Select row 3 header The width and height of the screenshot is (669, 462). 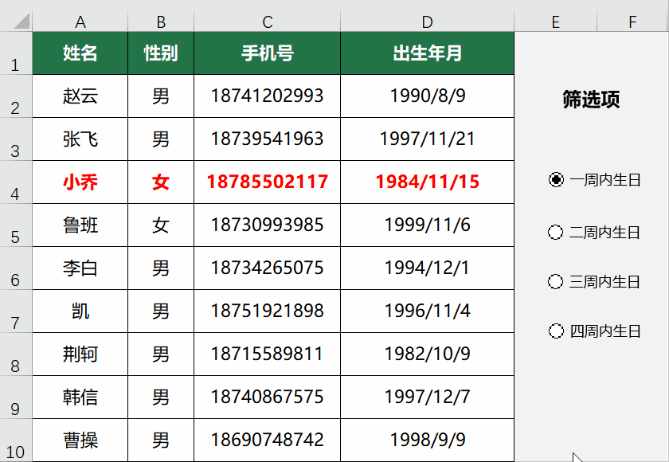[x=16, y=139]
